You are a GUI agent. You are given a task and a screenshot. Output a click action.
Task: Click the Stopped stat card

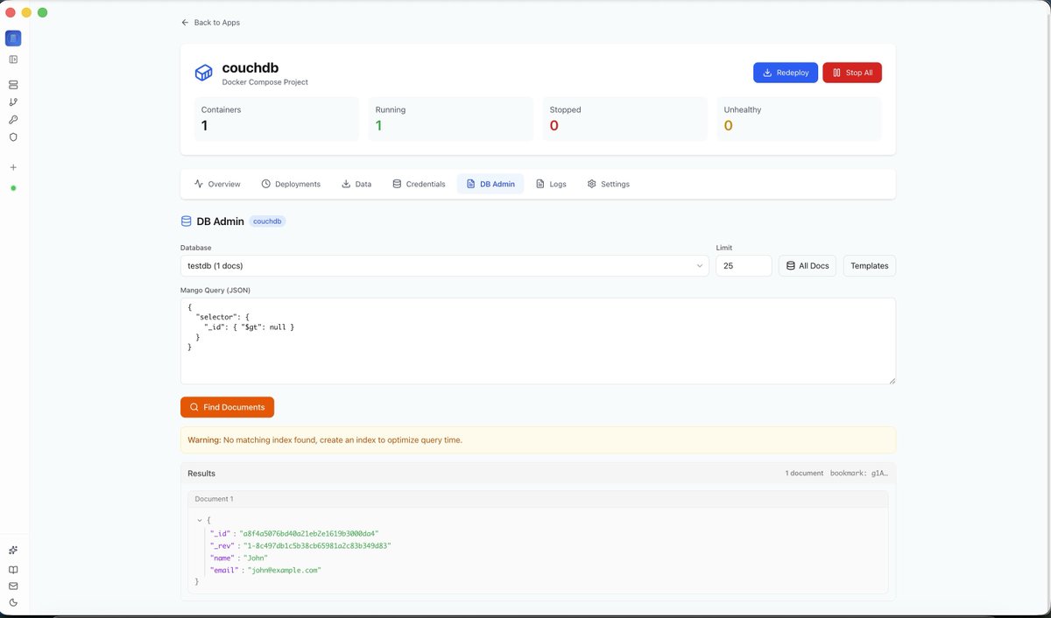click(x=625, y=118)
